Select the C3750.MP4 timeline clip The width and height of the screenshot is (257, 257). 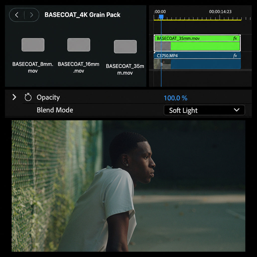(197, 60)
